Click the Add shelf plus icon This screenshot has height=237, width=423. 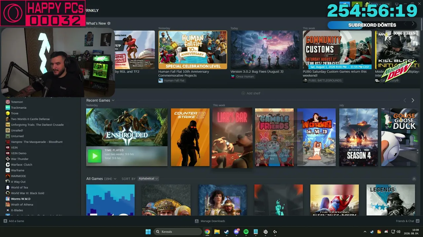point(243,93)
